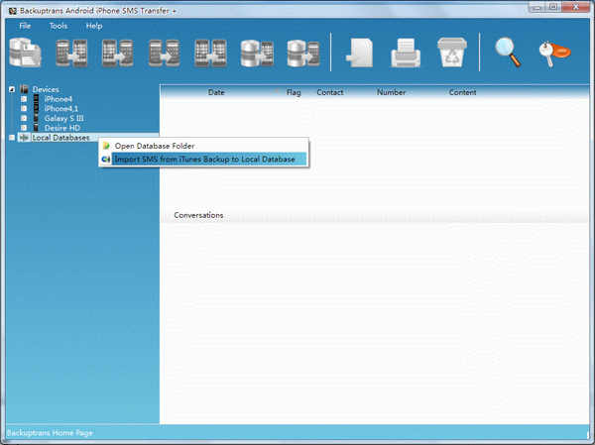Select the Local Databases tree item
595x445 pixels.
60,138
